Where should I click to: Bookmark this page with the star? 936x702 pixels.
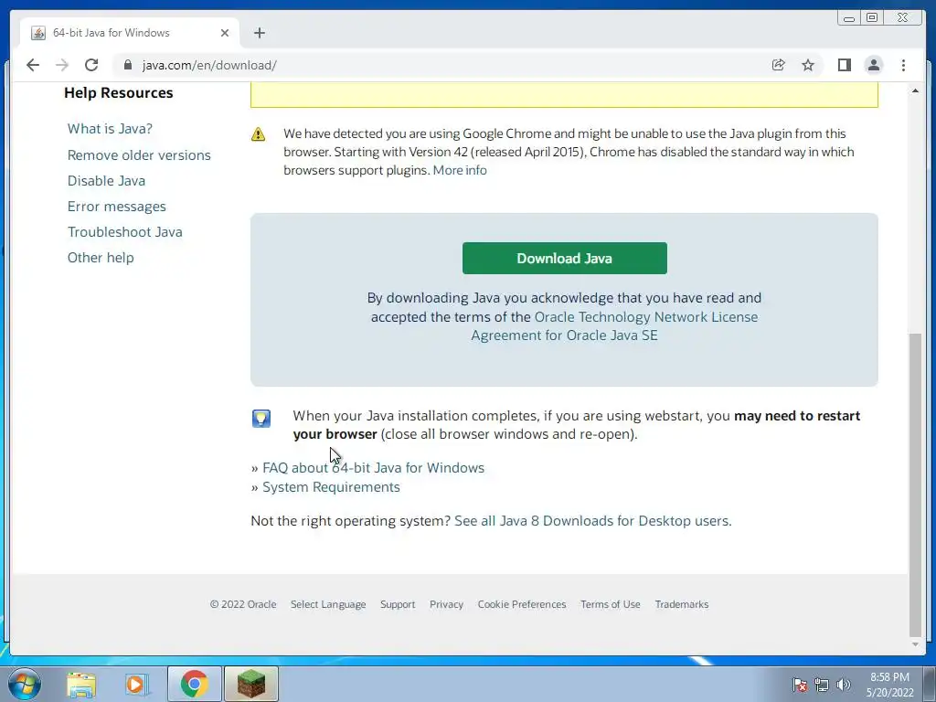tap(808, 65)
